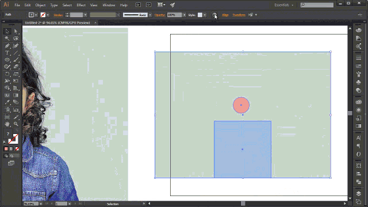The width and height of the screenshot is (368, 207).
Task: Open the Recolor Artwork wheel icon
Action: coord(214,15)
